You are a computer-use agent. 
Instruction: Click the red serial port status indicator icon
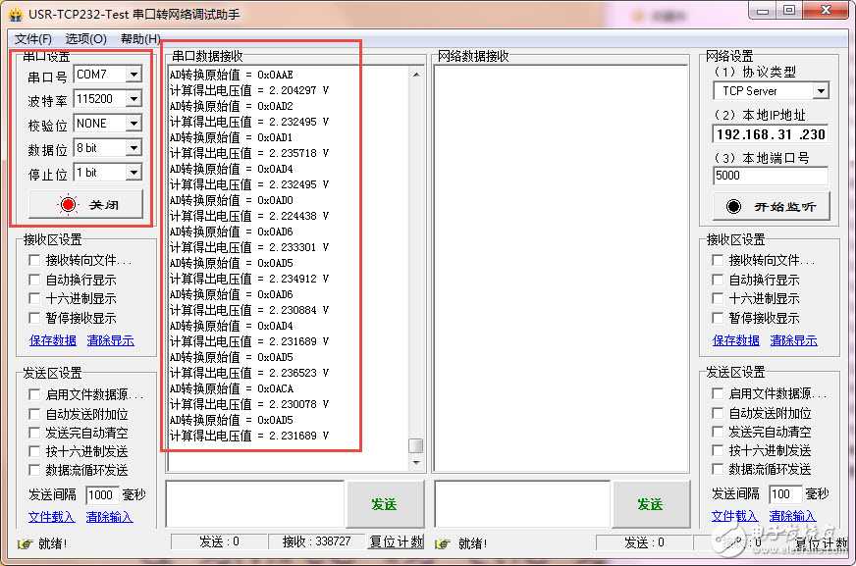pyautogui.click(x=69, y=204)
